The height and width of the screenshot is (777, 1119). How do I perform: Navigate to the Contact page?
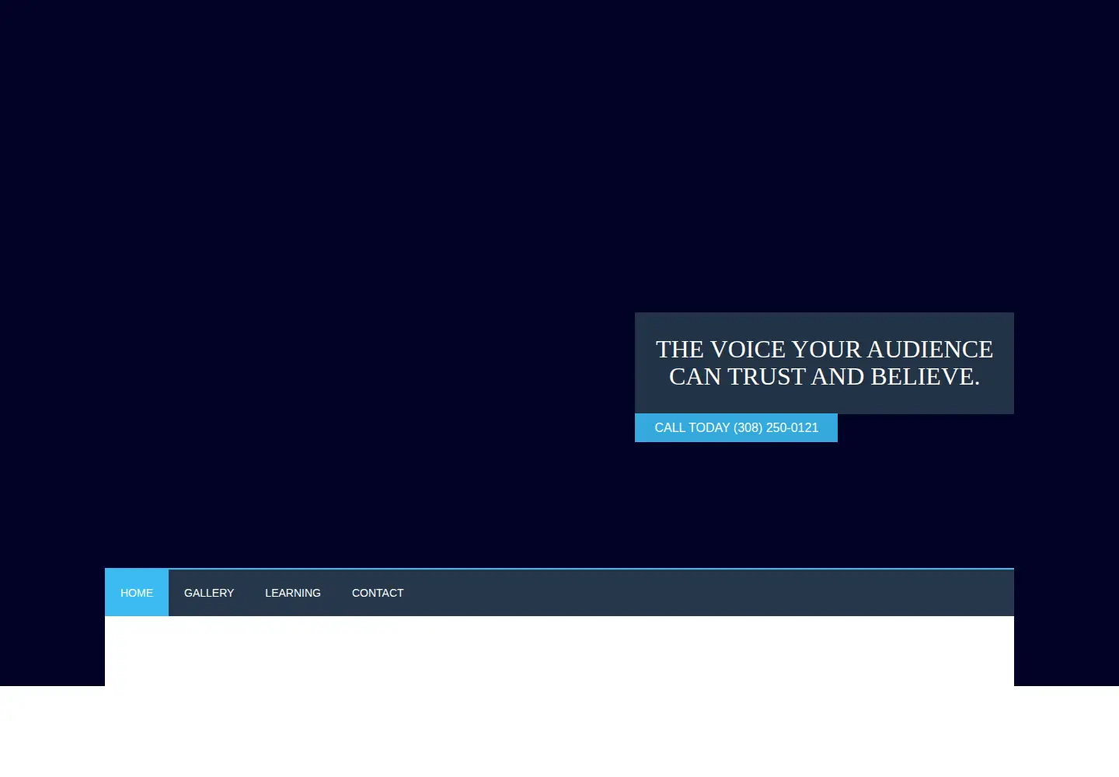[378, 593]
